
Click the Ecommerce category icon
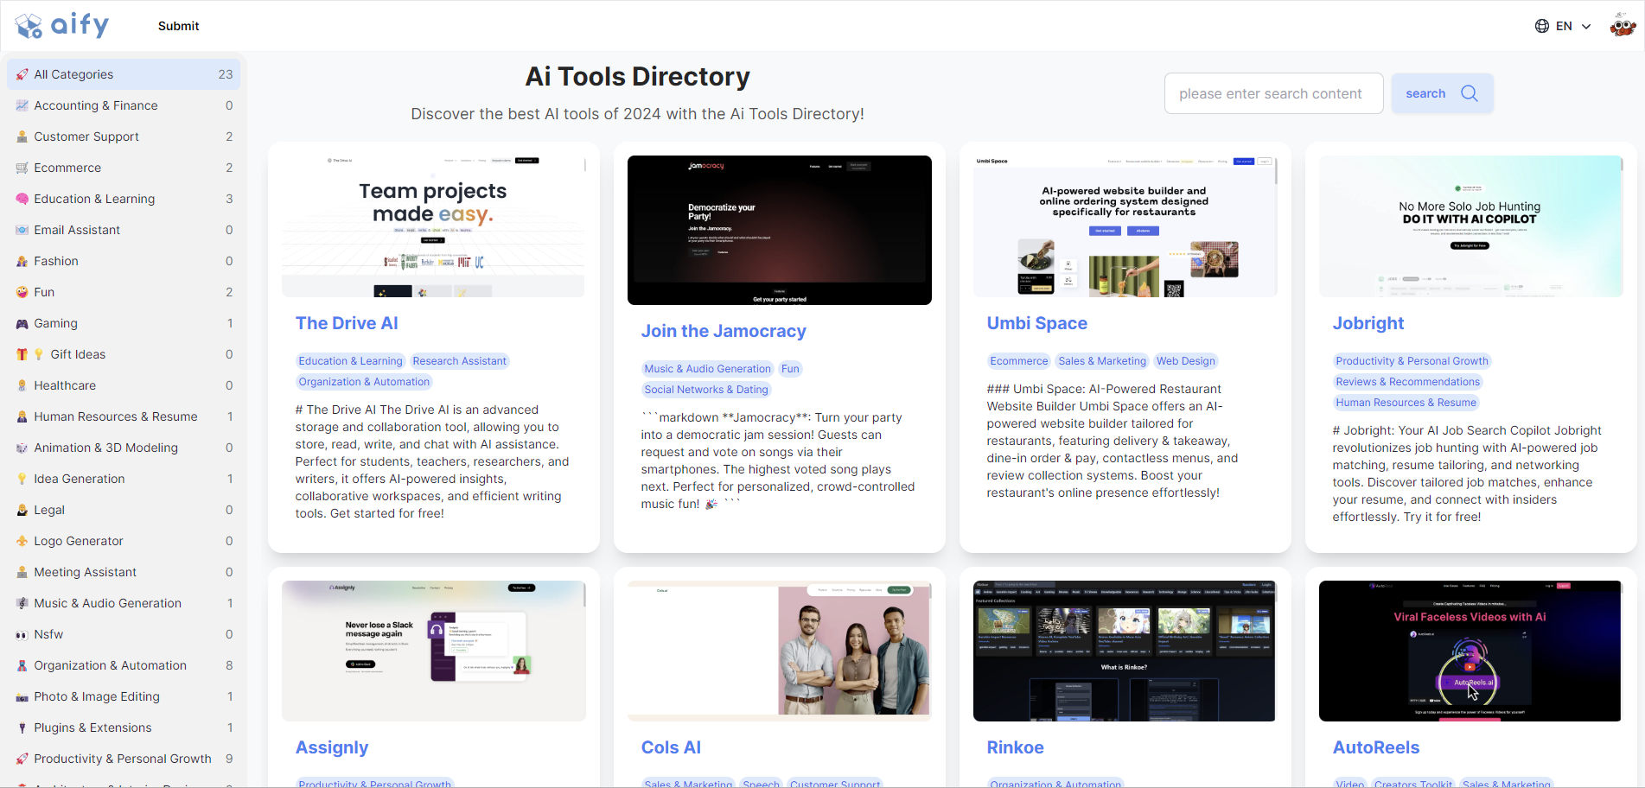click(x=22, y=168)
